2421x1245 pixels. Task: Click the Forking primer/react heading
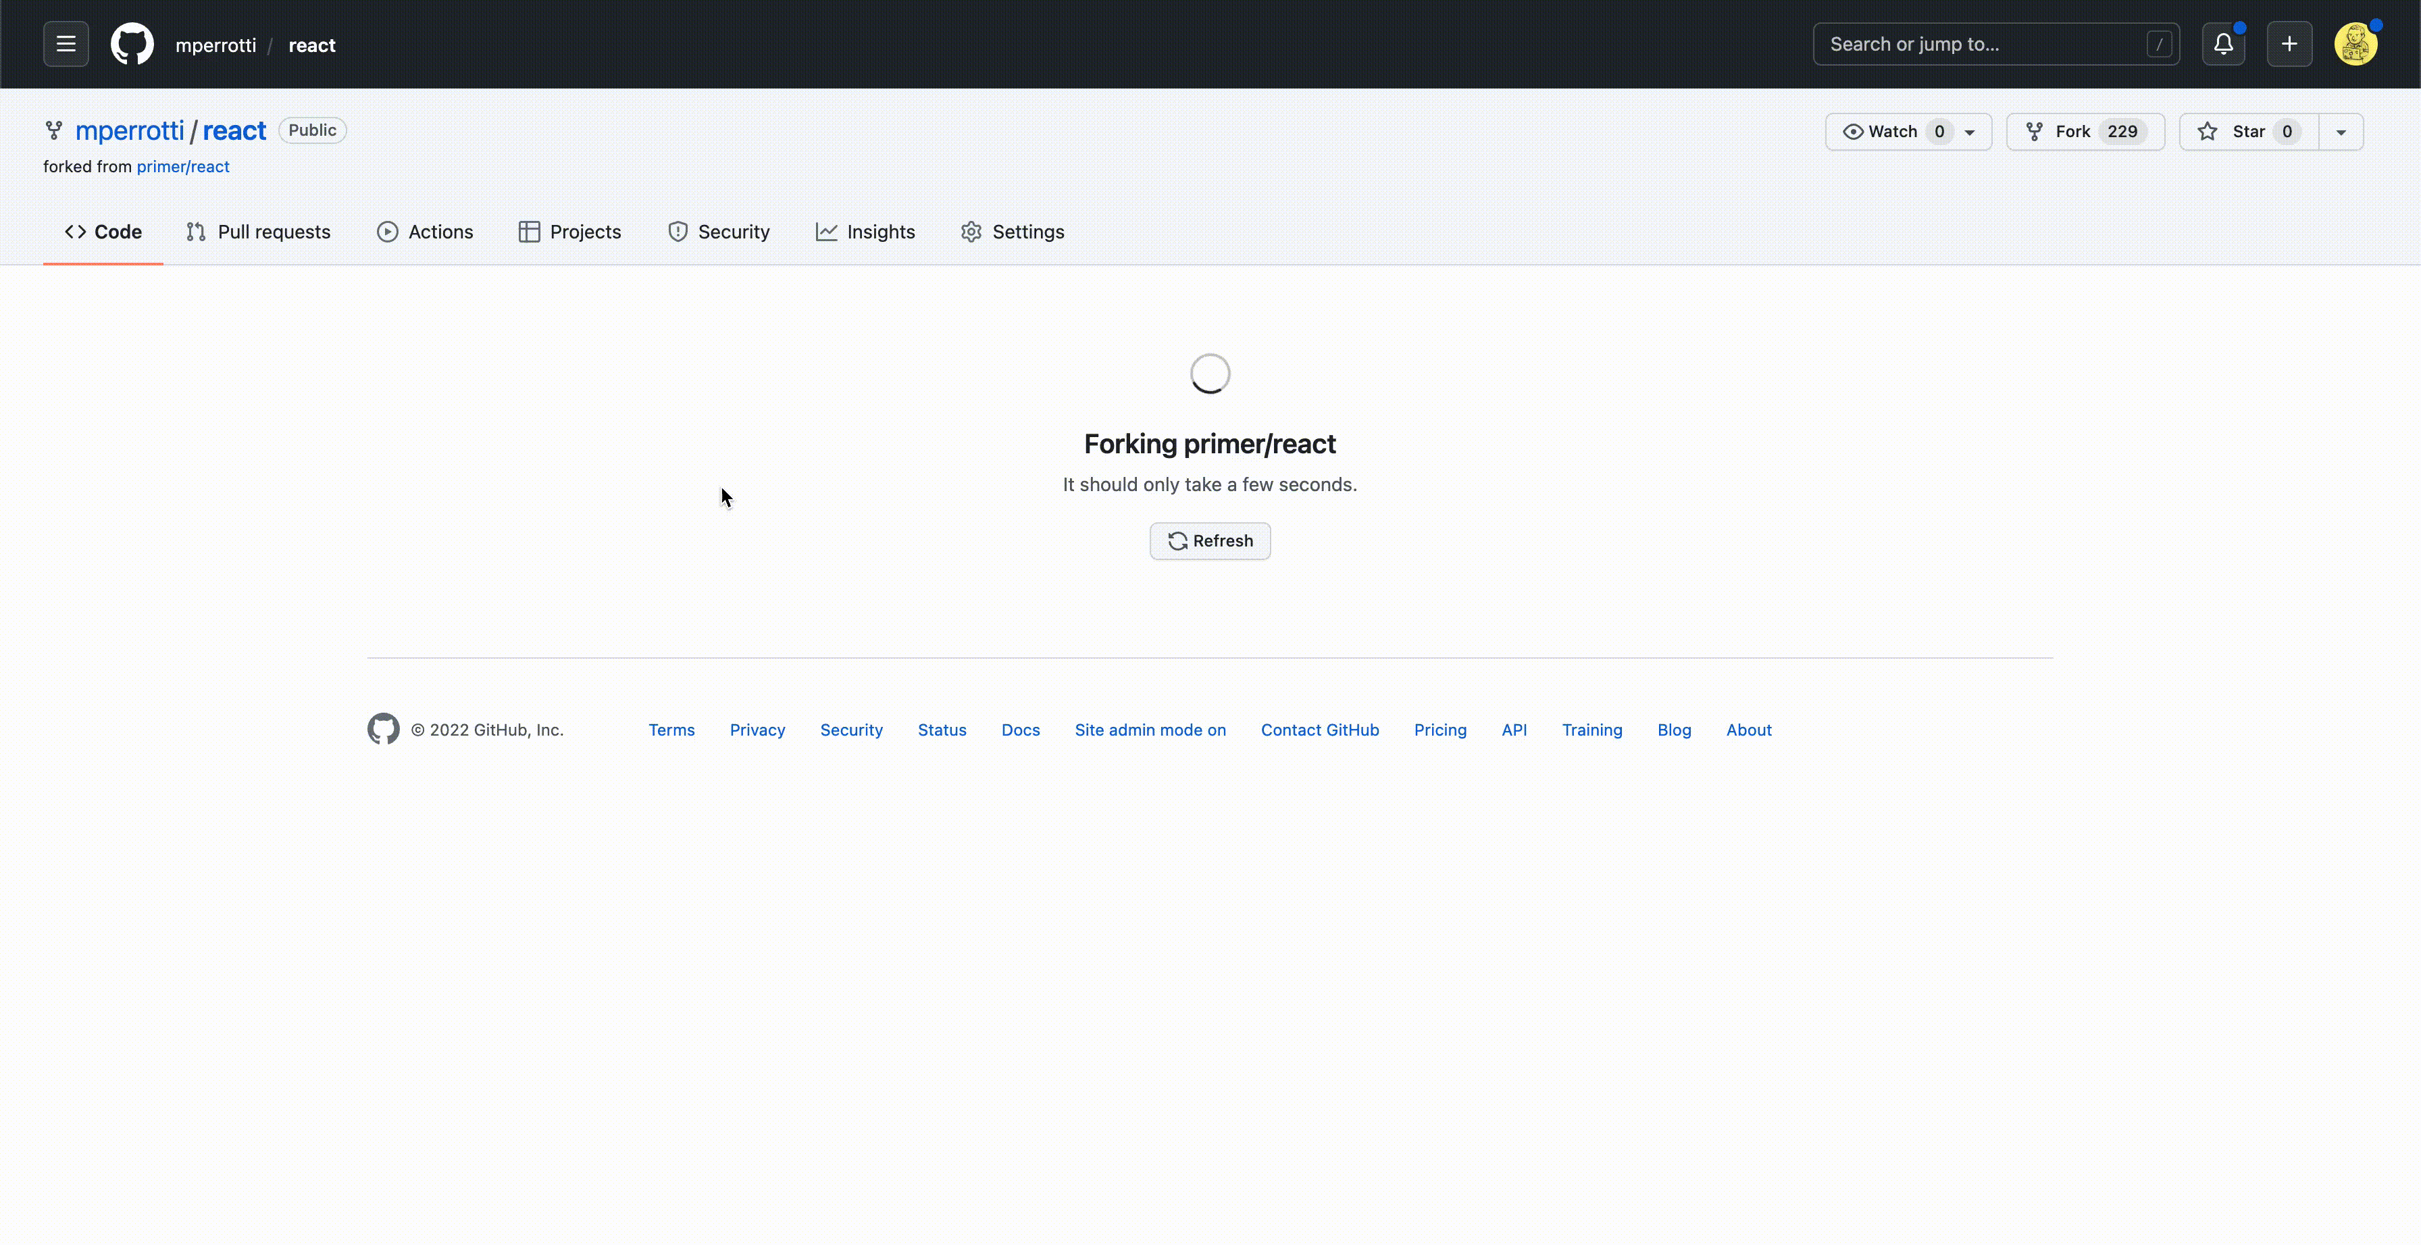(x=1210, y=444)
